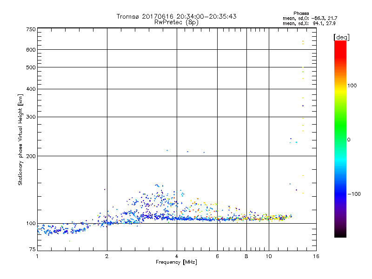372x279 pixels.
Task: Click y-axis tick label '75'
Action: pos(33,249)
